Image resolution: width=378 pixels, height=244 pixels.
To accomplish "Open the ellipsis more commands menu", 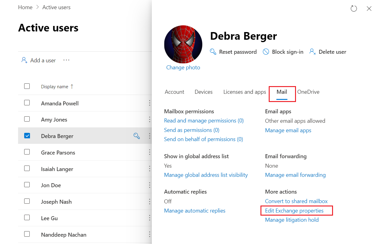I will pyautogui.click(x=66, y=60).
